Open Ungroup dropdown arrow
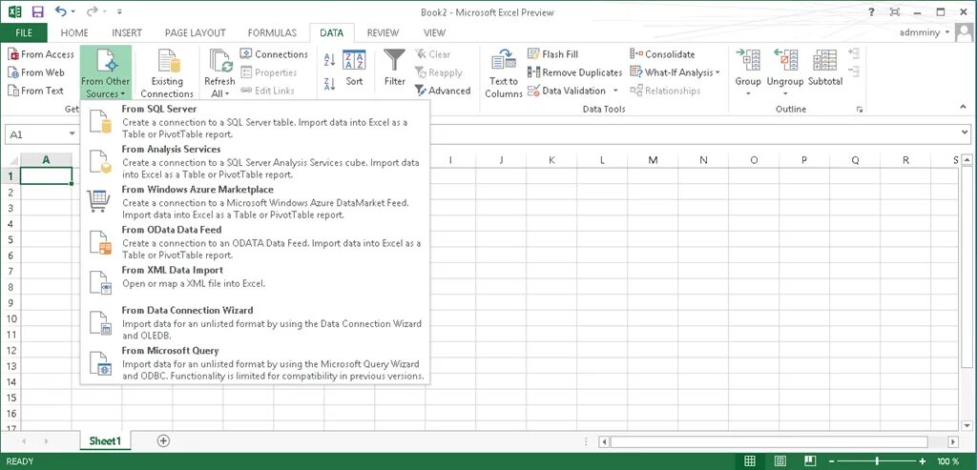This screenshot has width=977, height=470. click(x=785, y=94)
